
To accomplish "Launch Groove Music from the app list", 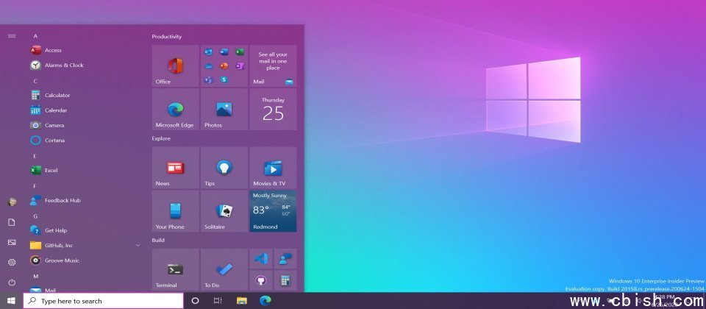I will tap(85, 260).
